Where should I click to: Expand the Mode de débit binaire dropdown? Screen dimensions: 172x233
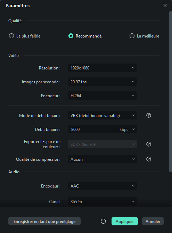coord(103,116)
